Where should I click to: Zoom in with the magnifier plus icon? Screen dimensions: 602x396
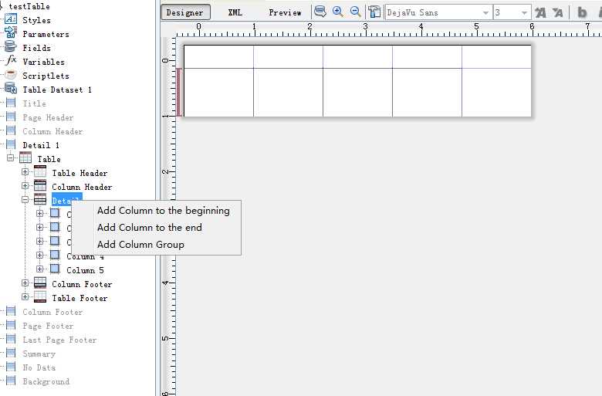337,12
